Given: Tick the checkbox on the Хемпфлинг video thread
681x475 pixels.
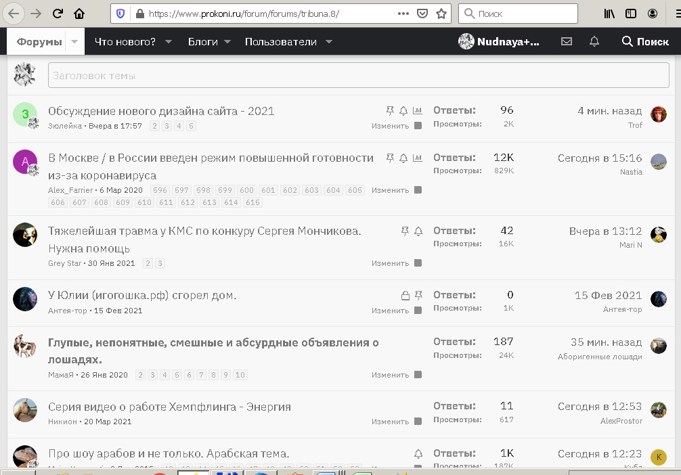Looking at the screenshot, I should click(418, 420).
